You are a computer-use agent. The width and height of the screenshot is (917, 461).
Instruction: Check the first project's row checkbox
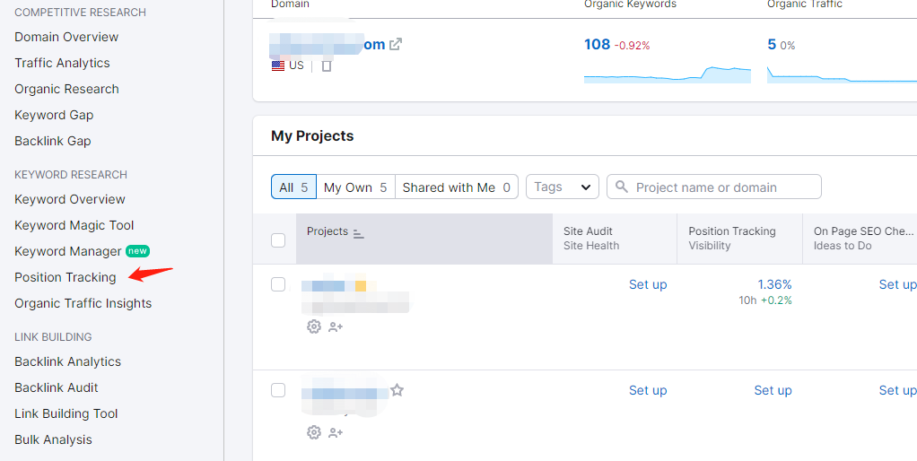point(278,284)
